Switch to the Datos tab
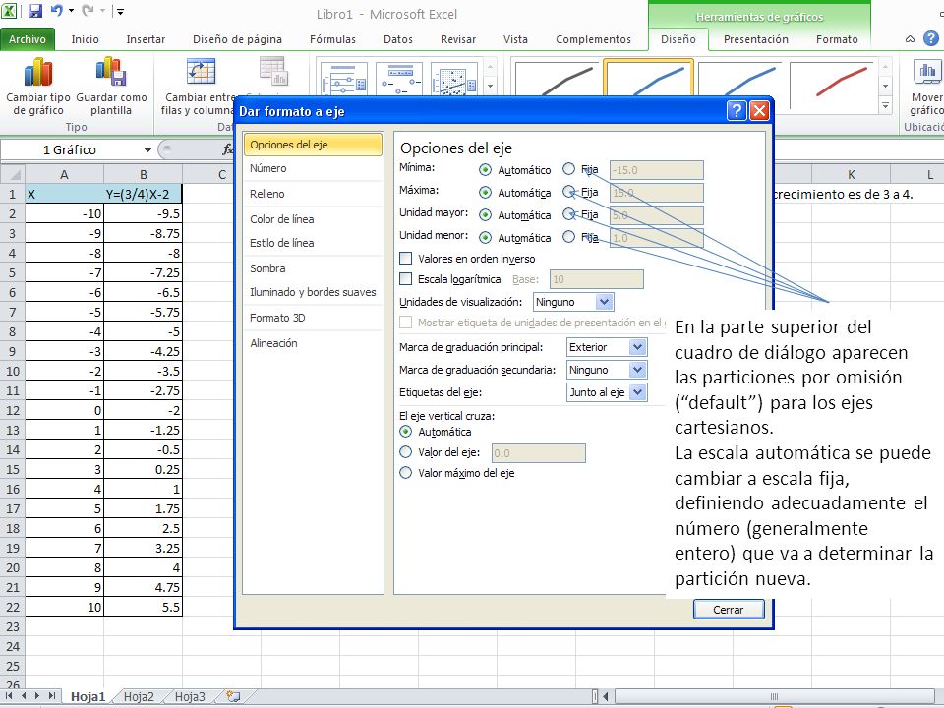The image size is (944, 708). (398, 39)
